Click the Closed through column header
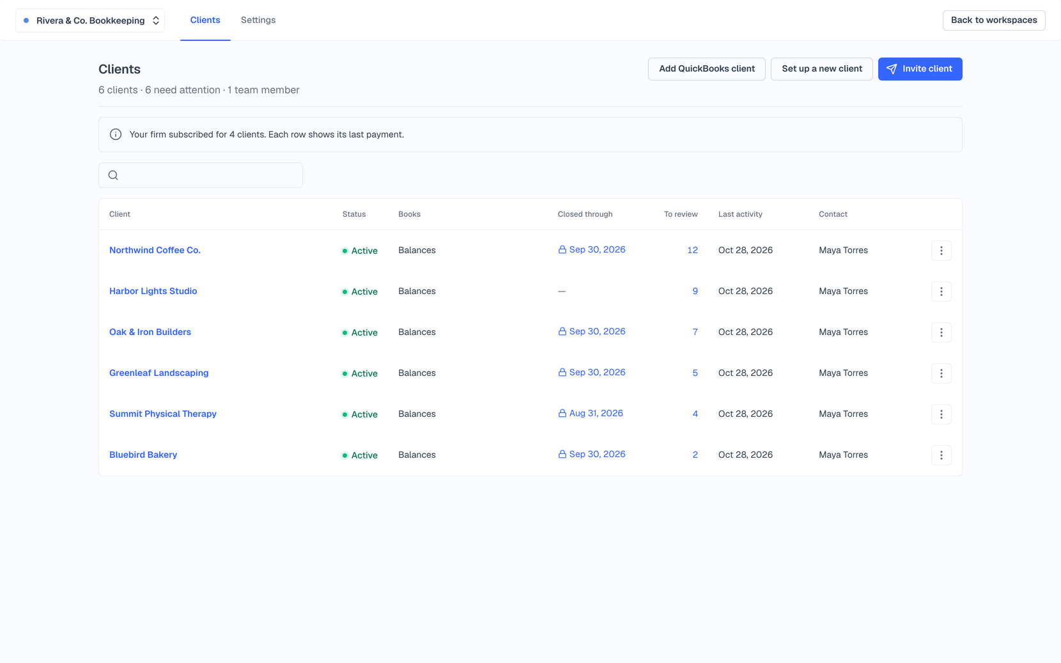 (x=585, y=214)
